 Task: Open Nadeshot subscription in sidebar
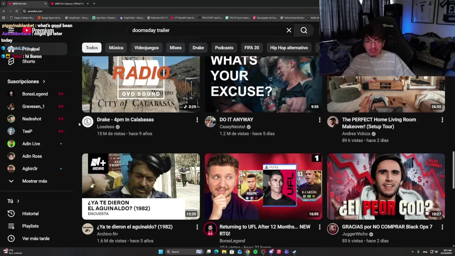tap(36, 119)
